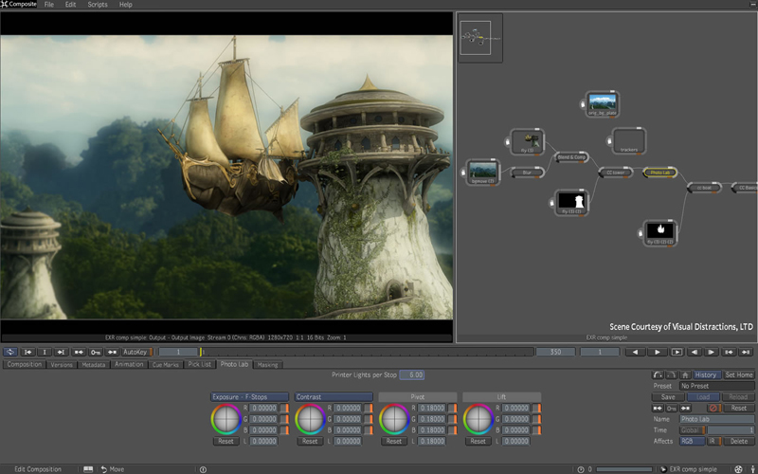Screen dimensions: 758x474
Task: Click the home icon beside History
Action: pyautogui.click(x=685, y=374)
